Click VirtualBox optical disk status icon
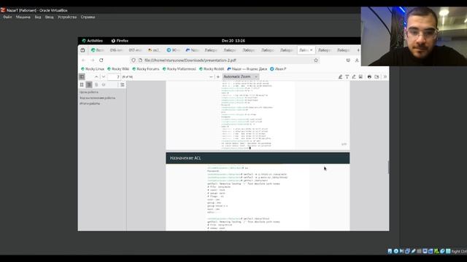This screenshot has height=262, width=467. pos(395,251)
